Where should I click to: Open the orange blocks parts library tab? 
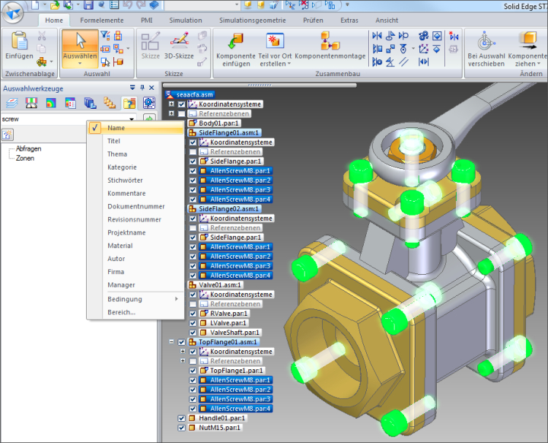point(110,104)
